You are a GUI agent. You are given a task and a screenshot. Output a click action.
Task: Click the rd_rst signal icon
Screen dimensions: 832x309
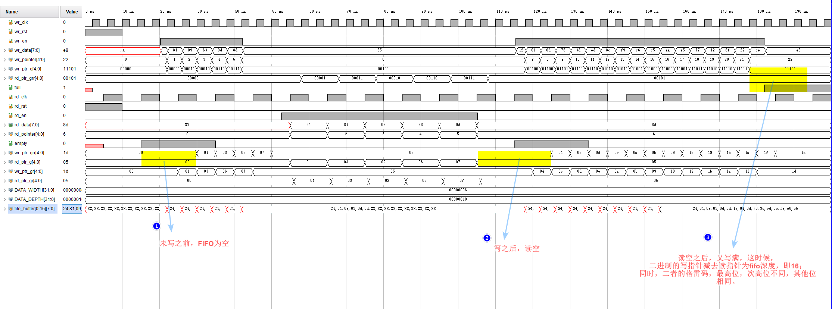[11, 106]
